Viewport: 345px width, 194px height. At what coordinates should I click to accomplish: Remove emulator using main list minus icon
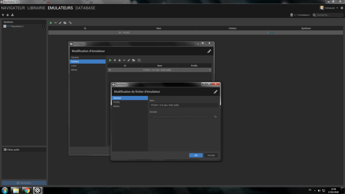(56, 23)
